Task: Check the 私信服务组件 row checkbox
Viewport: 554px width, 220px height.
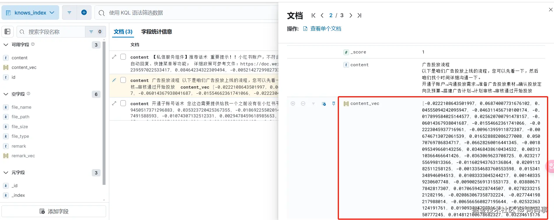Action: [x=123, y=57]
